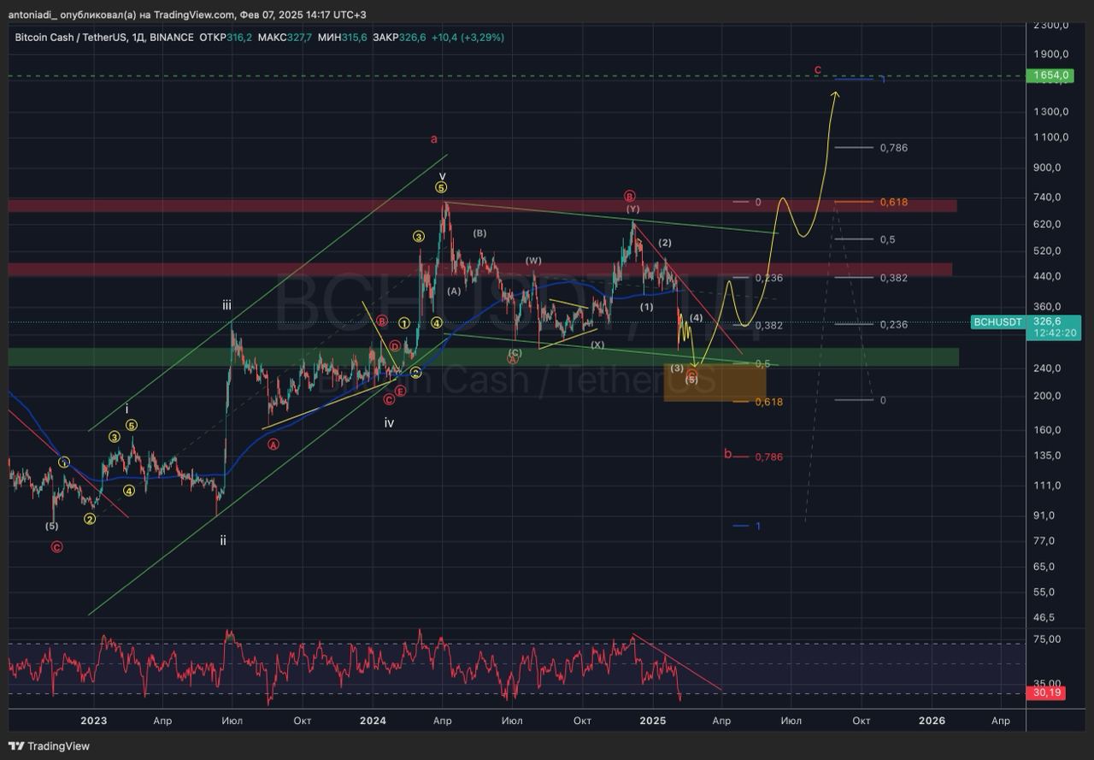The image size is (1094, 760).
Task: Click the 2026 label on the time axis
Action: click(932, 721)
